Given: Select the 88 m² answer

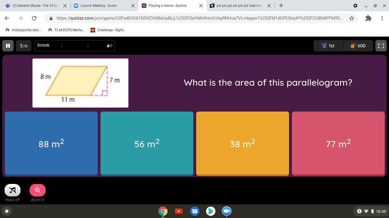Looking at the screenshot, I should [x=51, y=143].
